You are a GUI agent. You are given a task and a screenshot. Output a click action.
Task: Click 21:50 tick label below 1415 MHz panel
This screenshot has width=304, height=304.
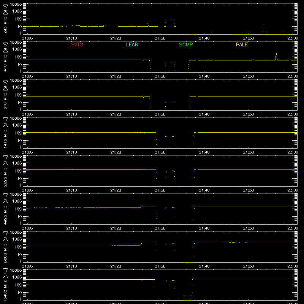click(x=249, y=152)
